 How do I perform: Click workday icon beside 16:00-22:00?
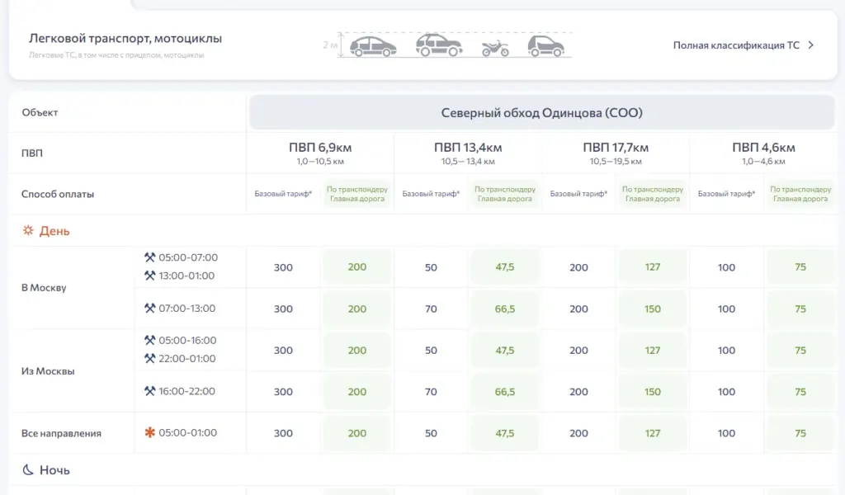[150, 391]
